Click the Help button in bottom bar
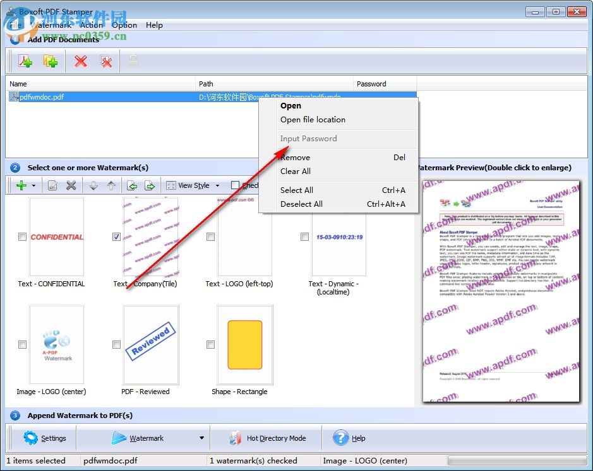 pyautogui.click(x=349, y=438)
